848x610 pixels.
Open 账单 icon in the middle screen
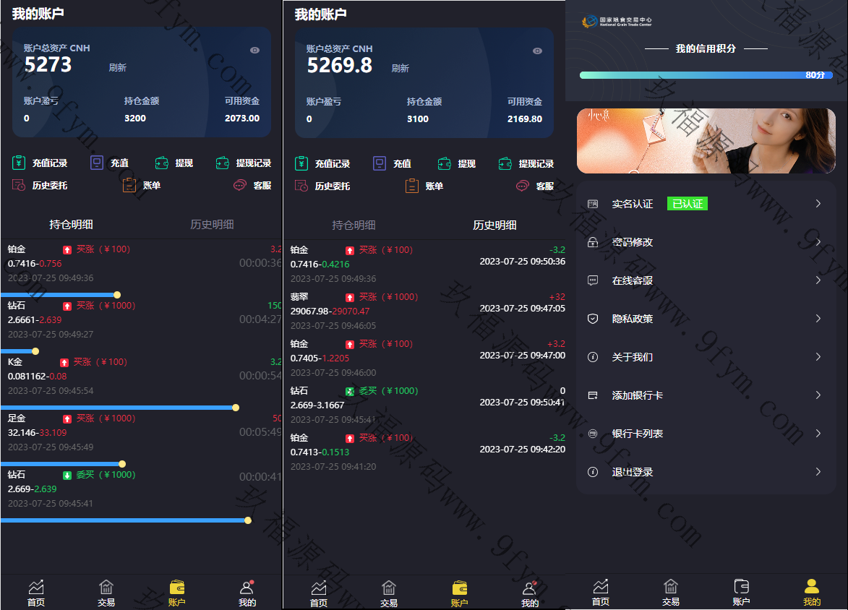click(x=412, y=186)
